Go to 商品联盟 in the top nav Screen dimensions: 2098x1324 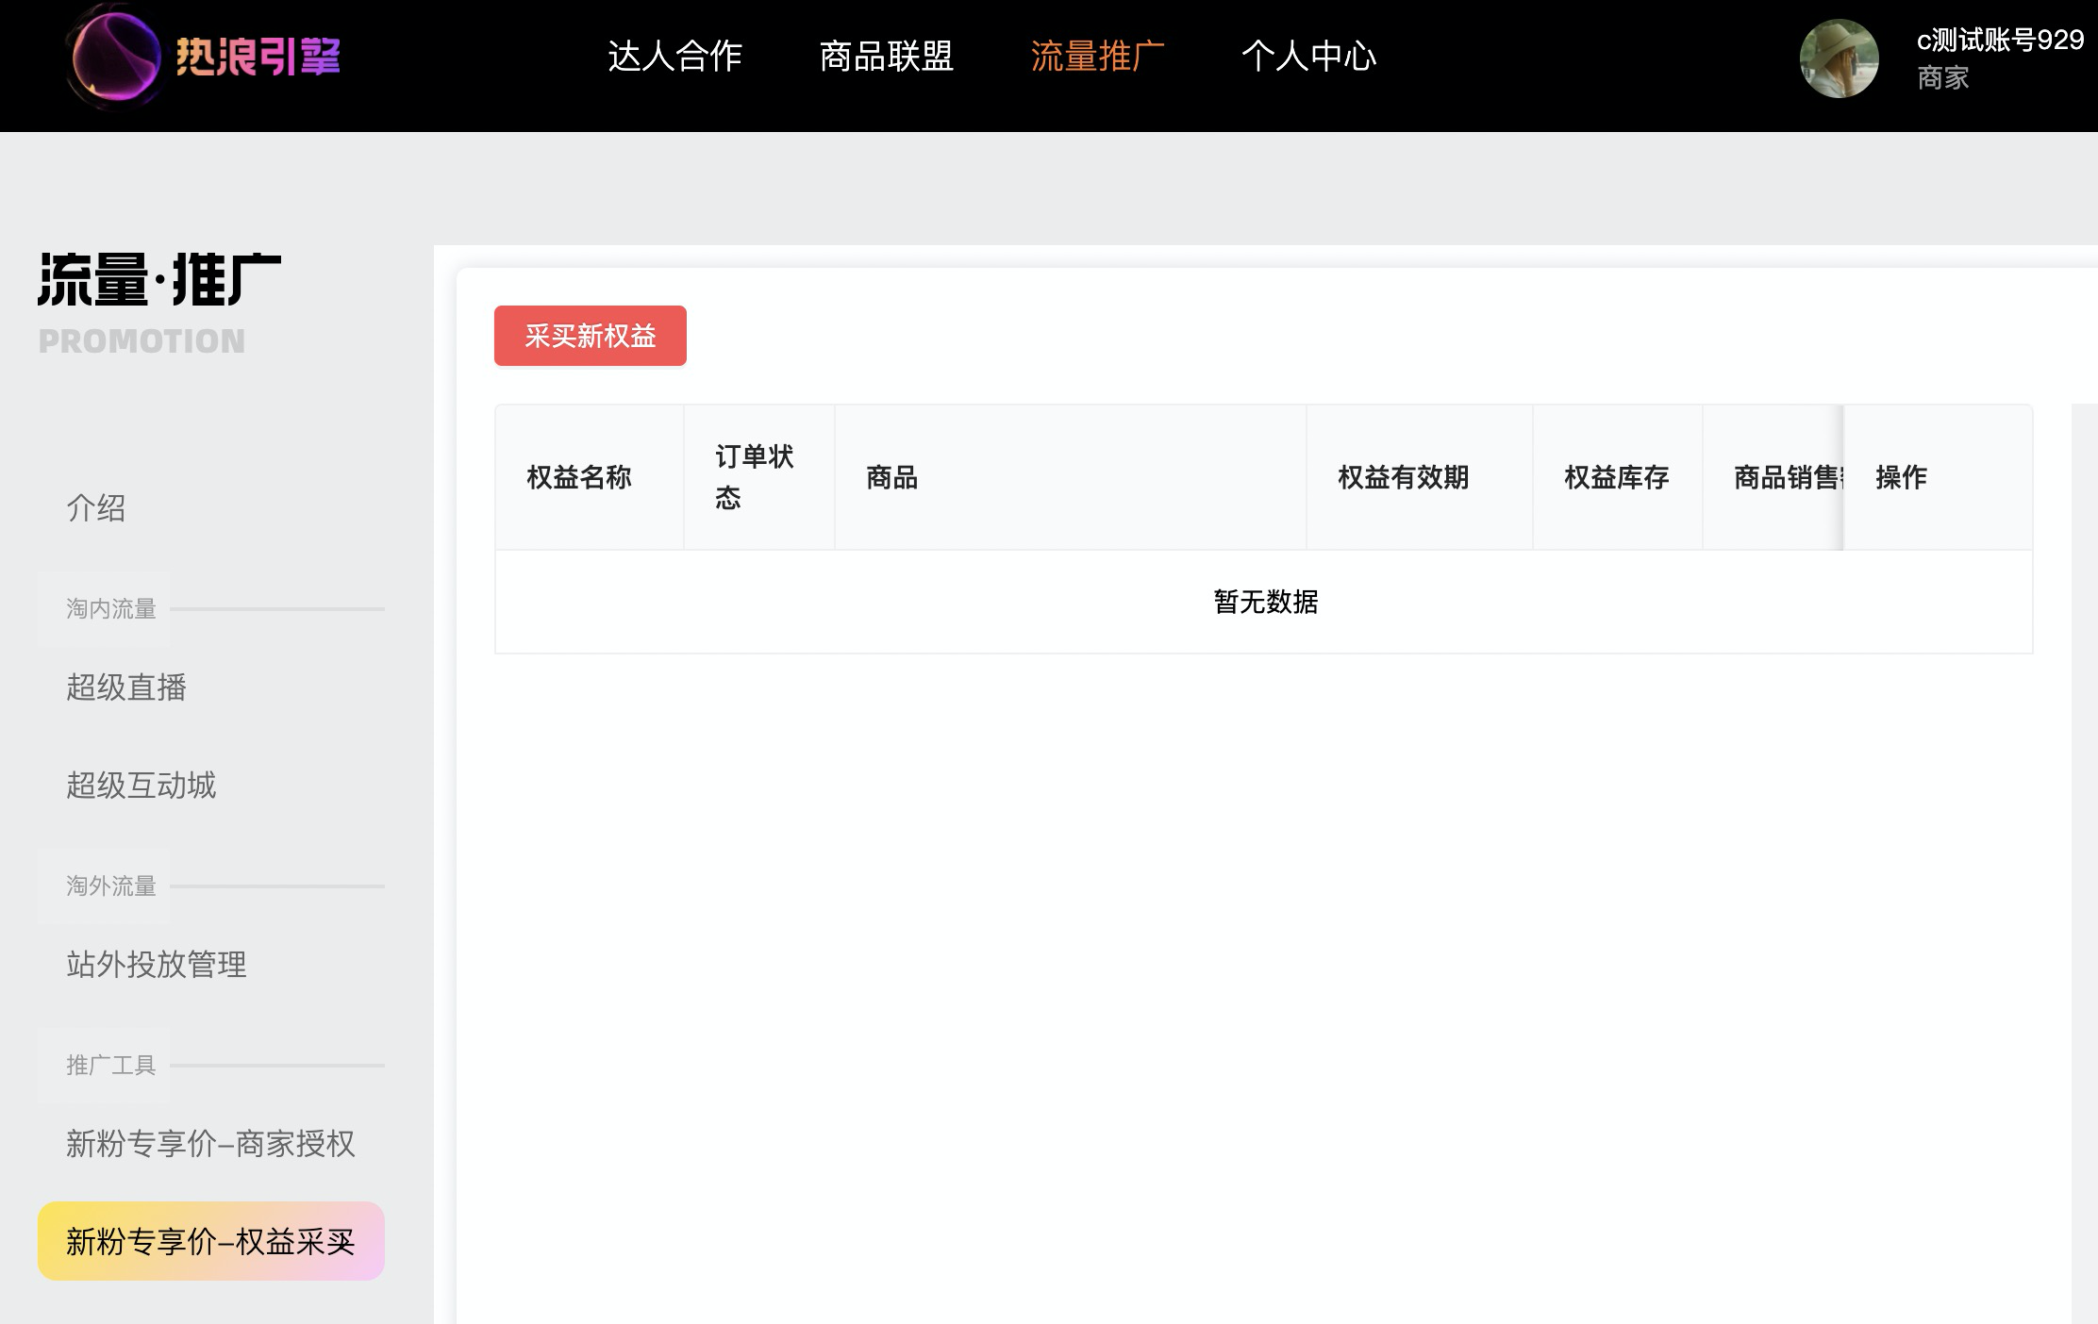click(886, 57)
